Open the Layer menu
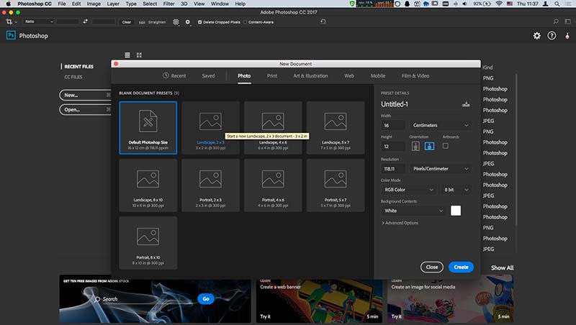The image size is (576, 325). [x=113, y=4]
